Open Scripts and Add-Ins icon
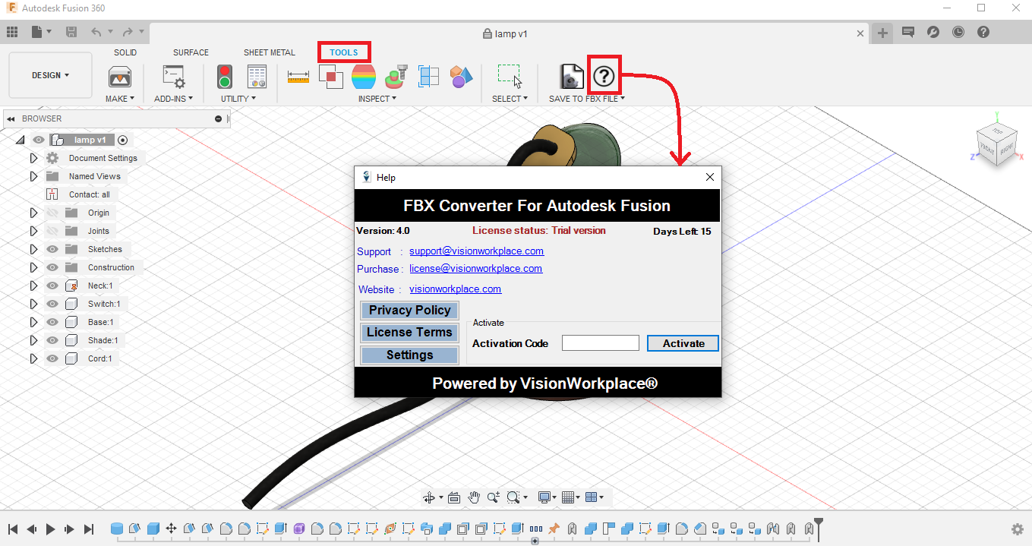Viewport: 1032px width, 546px height. tap(174, 76)
